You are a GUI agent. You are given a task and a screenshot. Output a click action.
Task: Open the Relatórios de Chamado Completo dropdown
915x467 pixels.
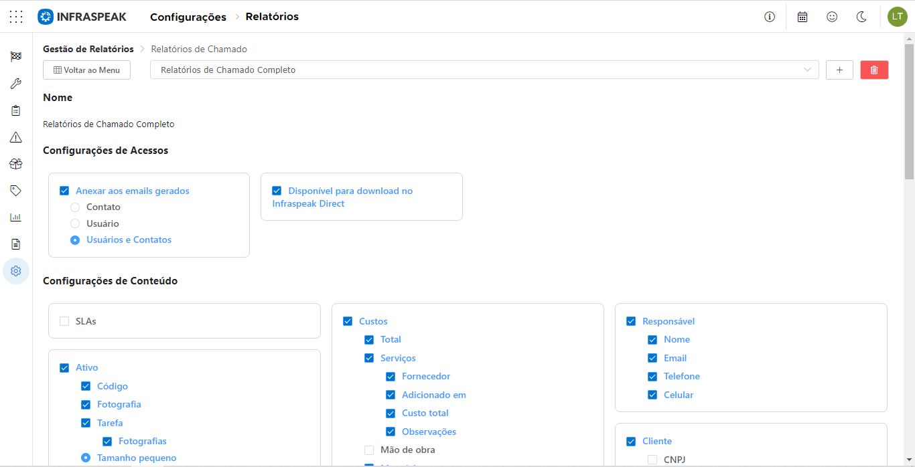pyautogui.click(x=484, y=70)
